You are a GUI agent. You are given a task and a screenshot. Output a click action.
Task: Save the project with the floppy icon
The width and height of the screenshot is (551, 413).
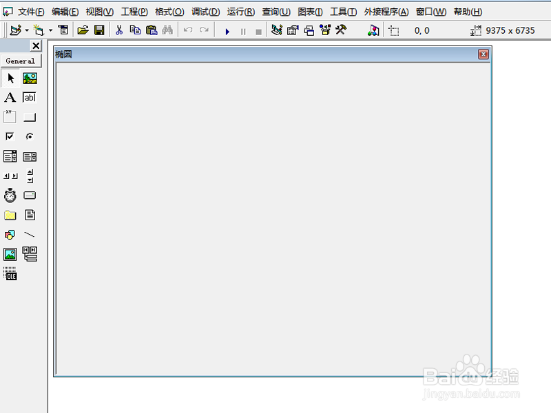[x=99, y=30]
